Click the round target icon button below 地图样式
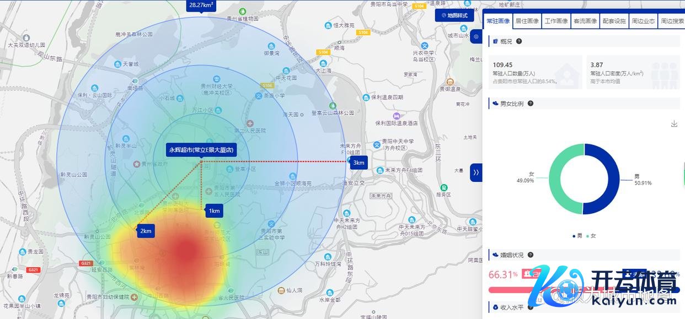Viewport: 685px width, 319px height. click(476, 36)
